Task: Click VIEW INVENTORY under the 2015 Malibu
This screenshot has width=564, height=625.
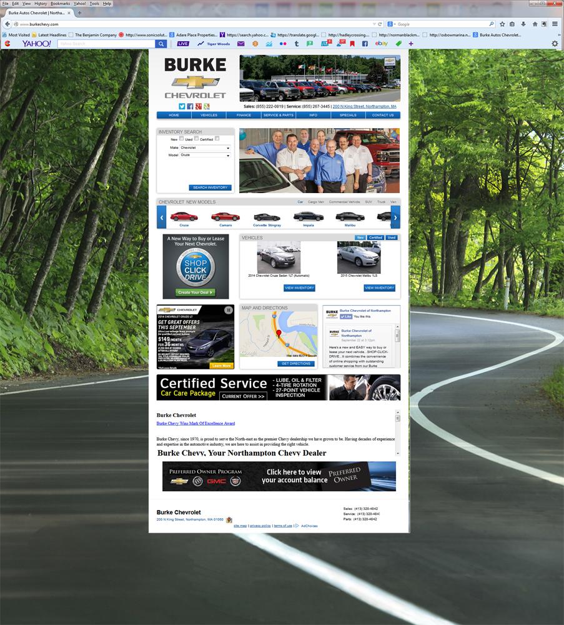Action: (x=380, y=287)
